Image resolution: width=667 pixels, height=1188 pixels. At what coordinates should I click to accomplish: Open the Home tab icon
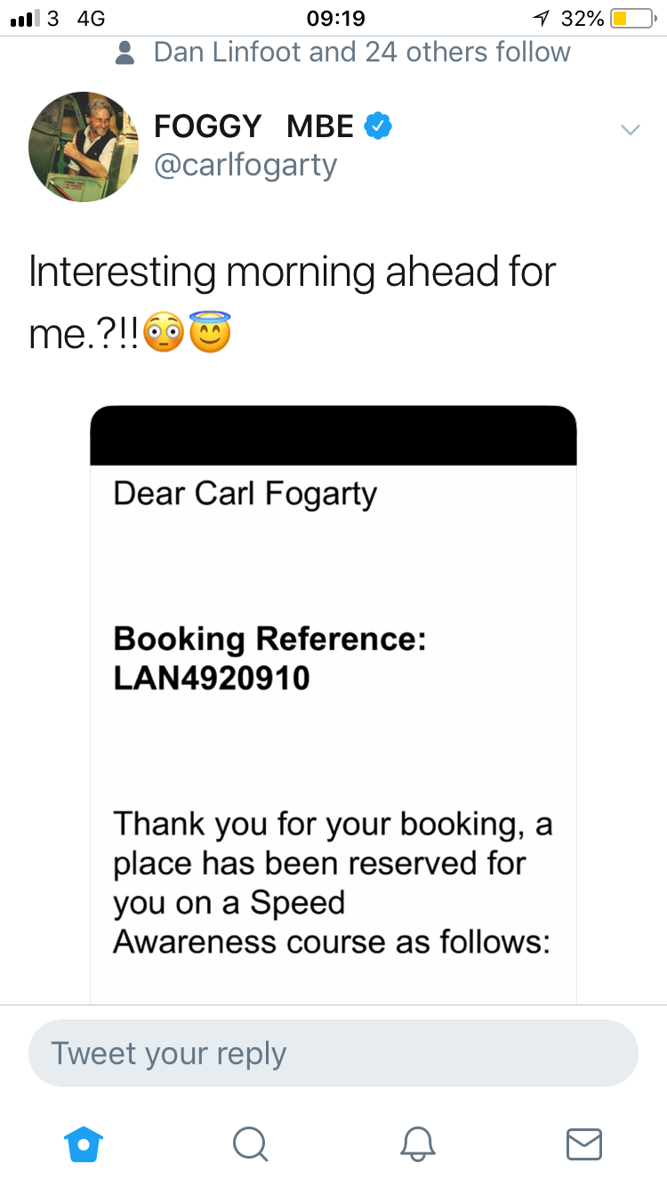(x=84, y=1143)
